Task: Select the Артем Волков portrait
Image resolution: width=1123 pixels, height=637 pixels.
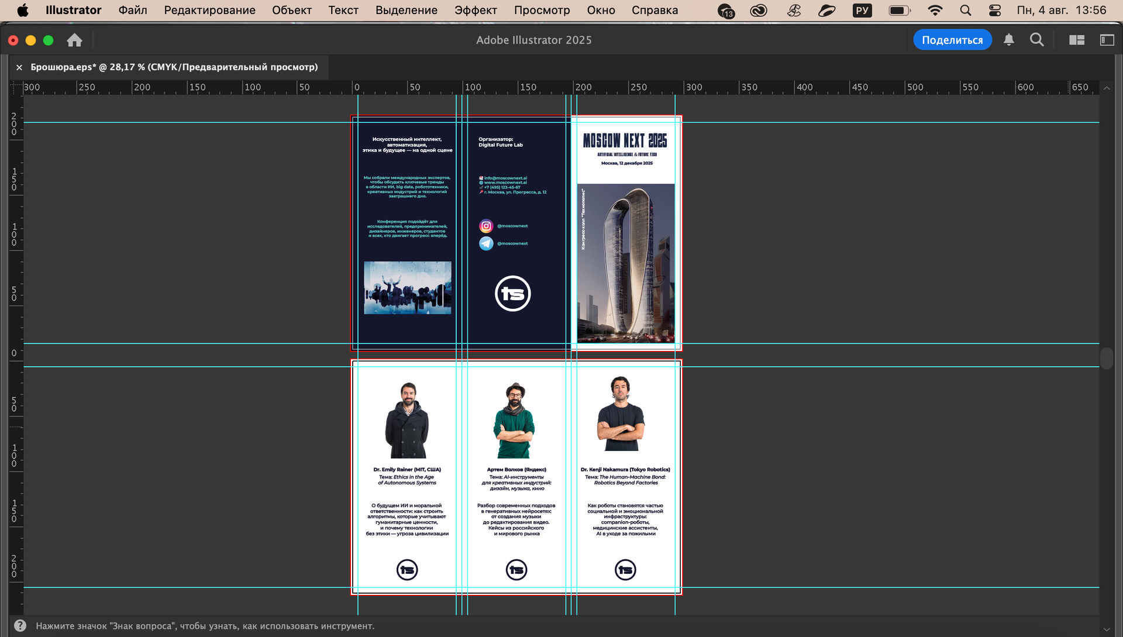Action: click(x=514, y=421)
